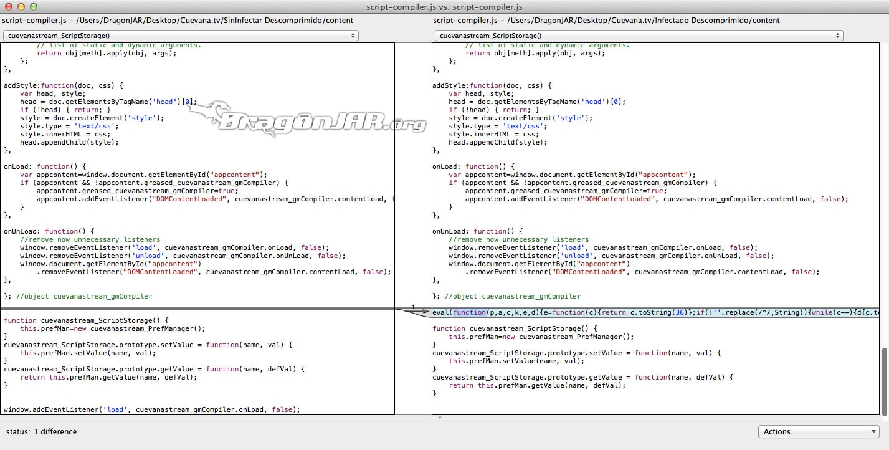
Task: Open the right pane cuevanastream_ScriptStorage() function popup
Action: [639, 36]
